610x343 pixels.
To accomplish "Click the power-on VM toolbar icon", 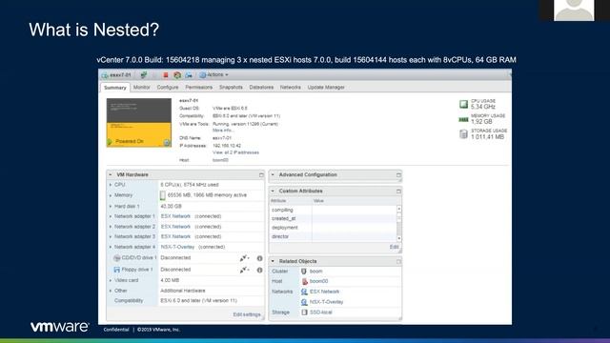I will (144, 74).
